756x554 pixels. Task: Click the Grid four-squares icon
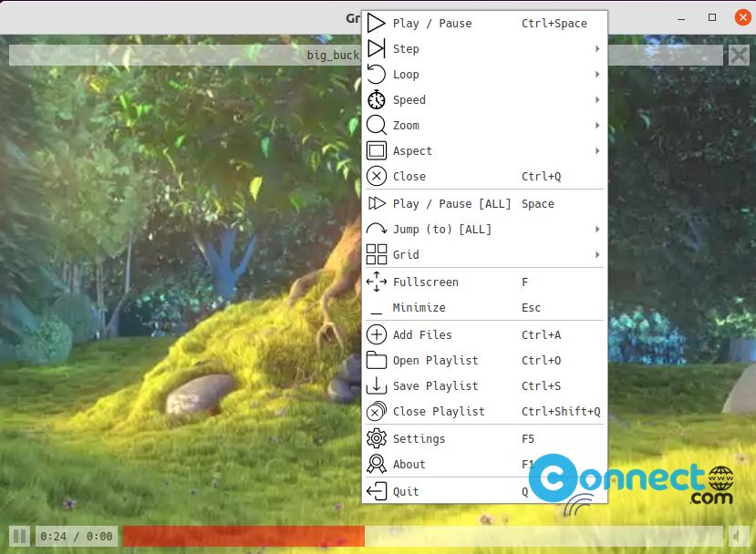click(376, 254)
